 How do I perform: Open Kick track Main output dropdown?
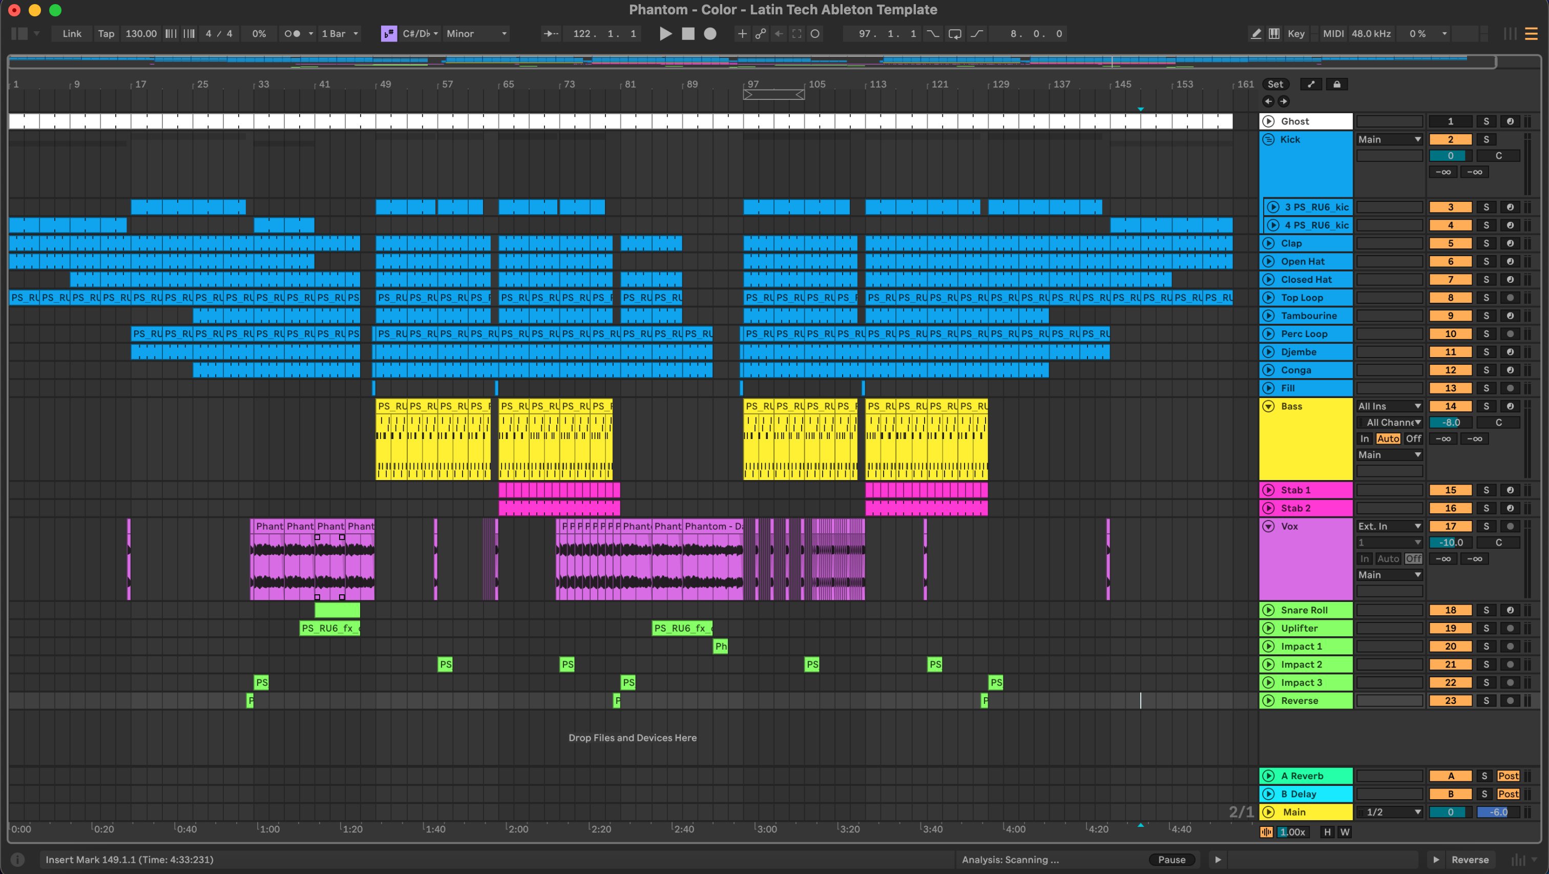(x=1389, y=139)
